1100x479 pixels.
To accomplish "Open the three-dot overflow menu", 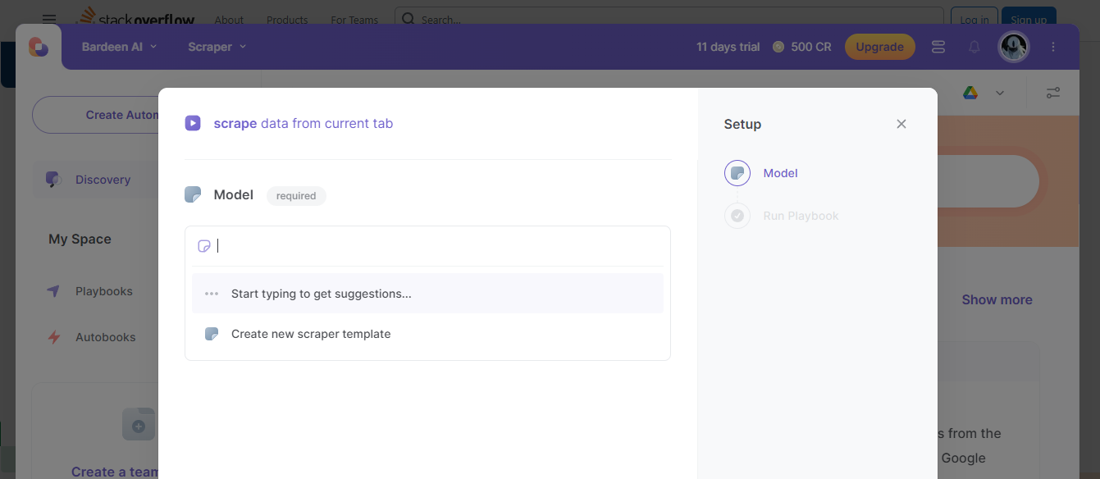I will (1053, 47).
